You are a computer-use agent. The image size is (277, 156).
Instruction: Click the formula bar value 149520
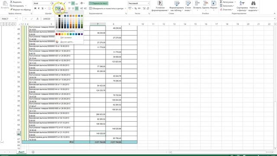click(47, 19)
